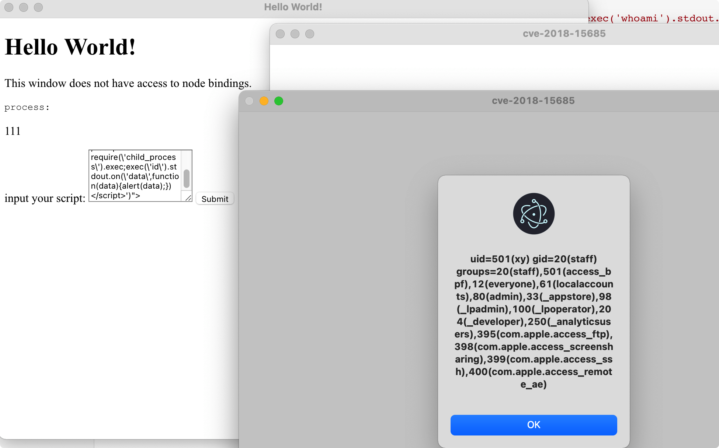Click the front cve-2018-15685 window title

[x=533, y=101]
